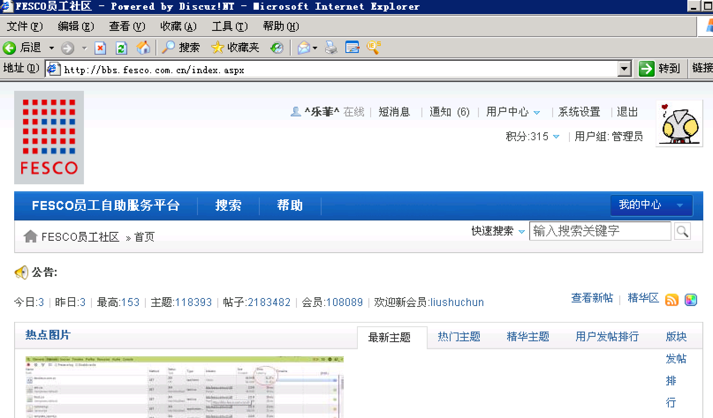Open the 我的中心 dropdown
Screen dimensions: 713x418
click(x=652, y=205)
